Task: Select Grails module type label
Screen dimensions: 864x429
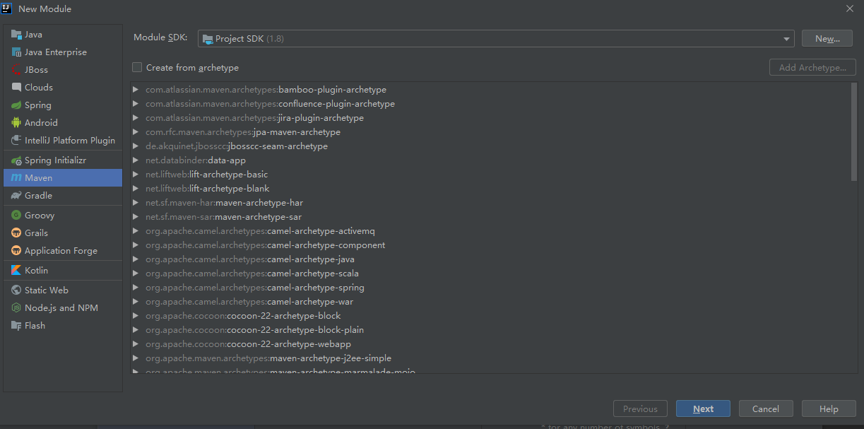Action: [x=36, y=233]
